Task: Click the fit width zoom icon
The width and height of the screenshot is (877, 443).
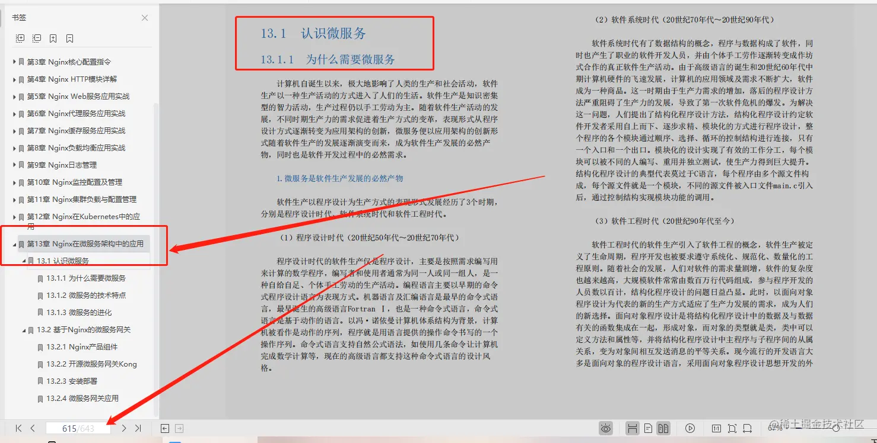Action: point(748,428)
